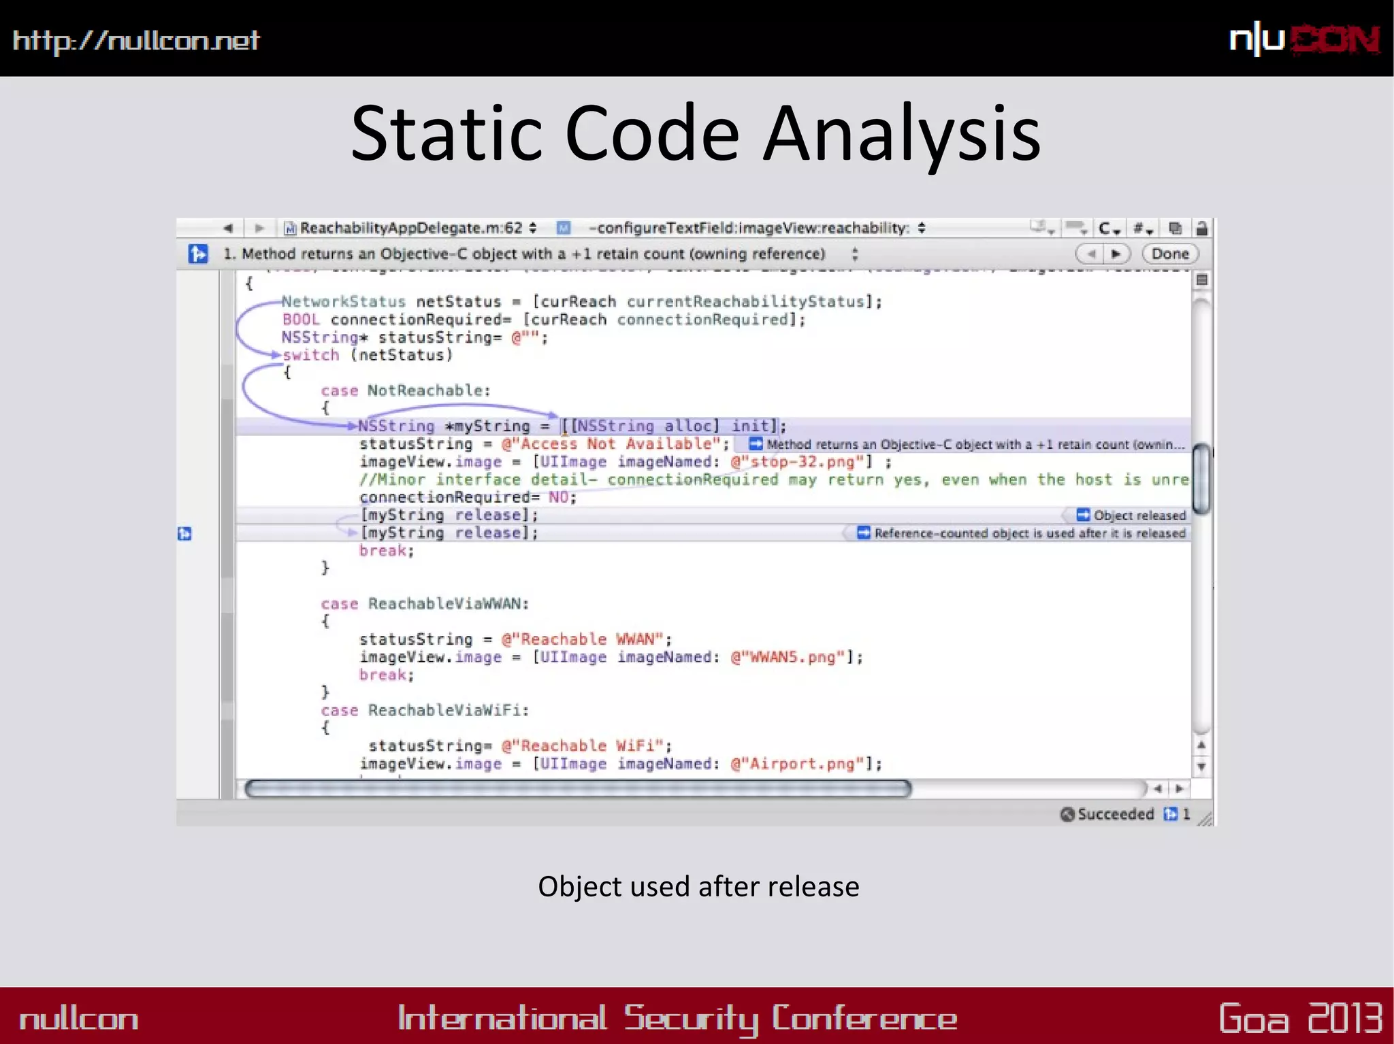
Task: Click the http://nullcon.net link
Action: coord(136,41)
